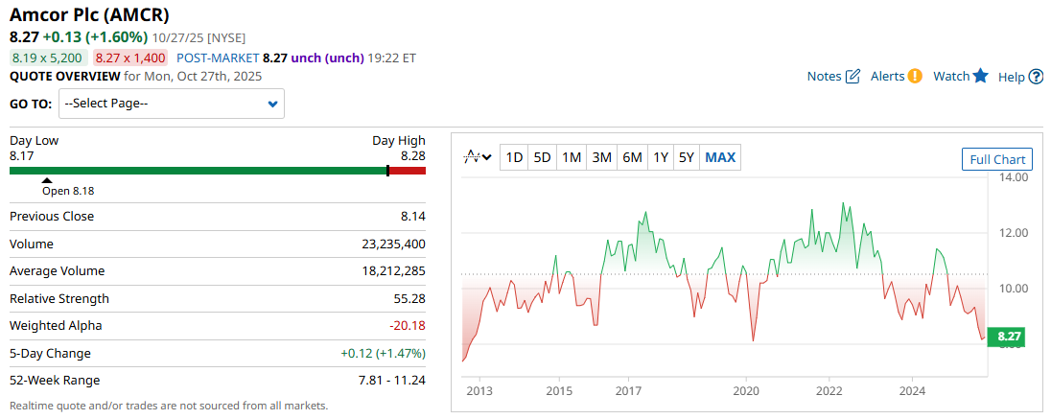Switch chart to 1D range
Screen dimensions: 1051x419
[514, 157]
